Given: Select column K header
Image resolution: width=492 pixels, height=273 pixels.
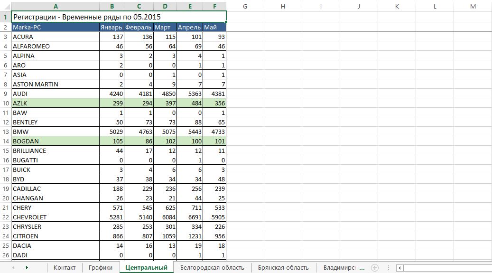Looking at the screenshot, I should [397, 6].
